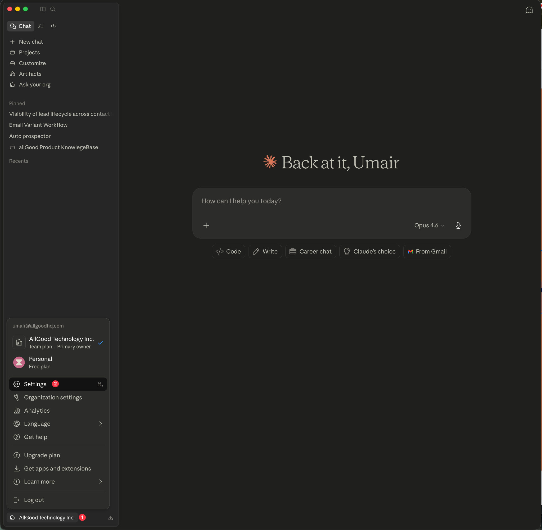Click the download icon at sidebar bottom
542x530 pixels.
point(111,518)
